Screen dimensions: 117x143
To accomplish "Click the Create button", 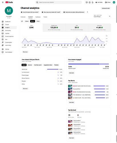I will pyautogui.click(x=108, y=2).
